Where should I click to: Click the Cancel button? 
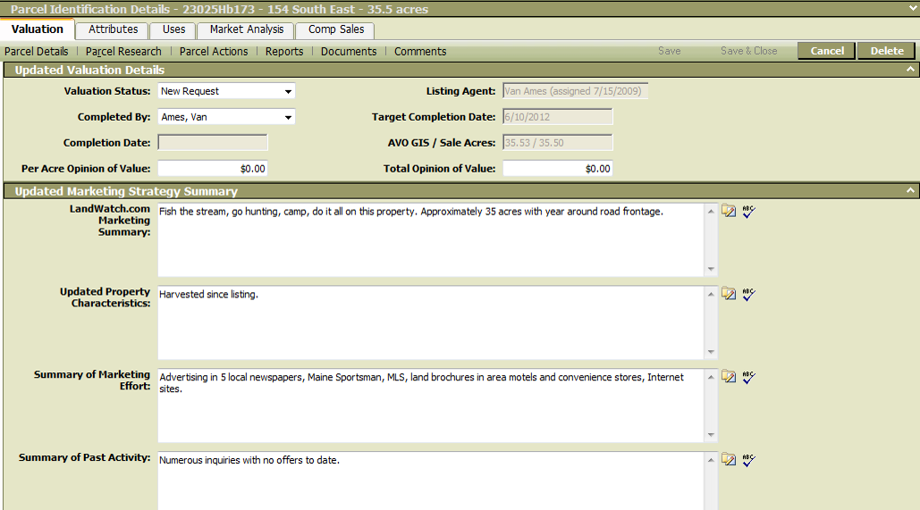coord(826,51)
